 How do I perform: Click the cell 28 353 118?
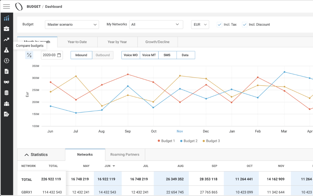(x=208, y=179)
